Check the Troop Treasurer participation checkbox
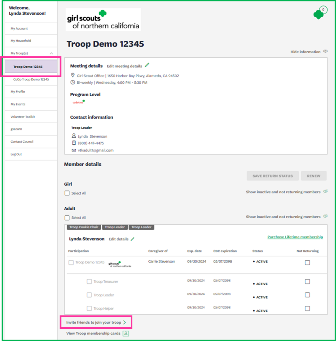The width and height of the screenshot is (336, 341). click(89, 282)
